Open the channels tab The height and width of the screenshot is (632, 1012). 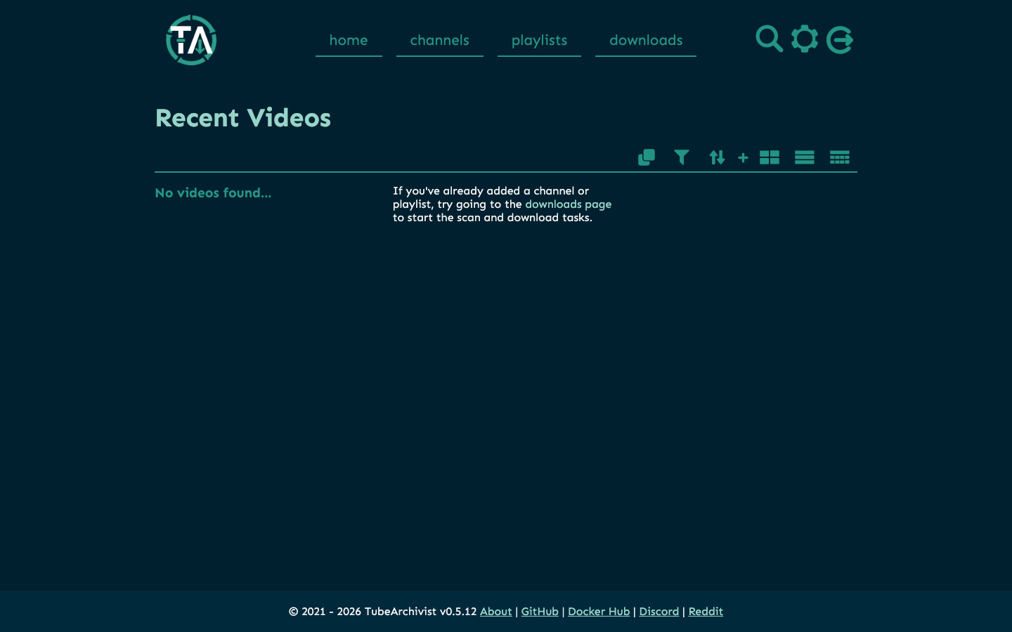[440, 40]
